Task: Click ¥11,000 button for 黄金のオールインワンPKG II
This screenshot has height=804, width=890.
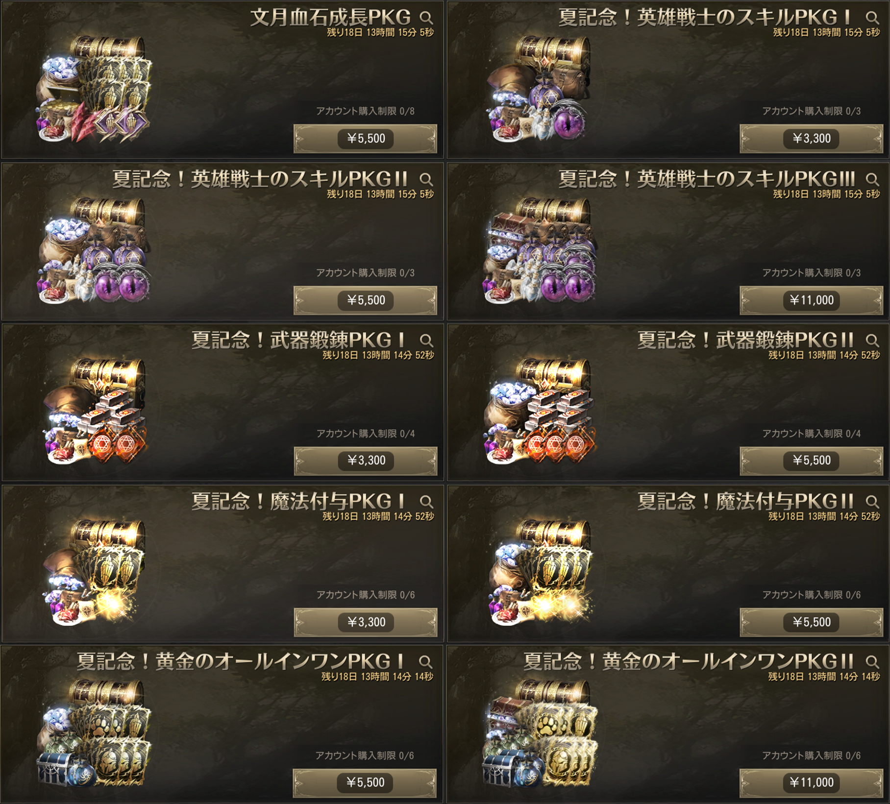Action: click(x=812, y=782)
